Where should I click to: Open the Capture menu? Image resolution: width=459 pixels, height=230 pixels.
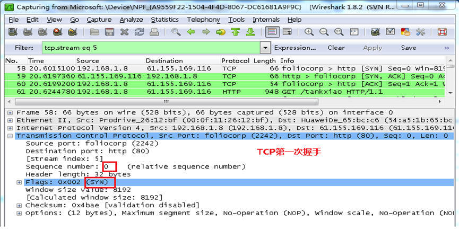click(x=99, y=20)
